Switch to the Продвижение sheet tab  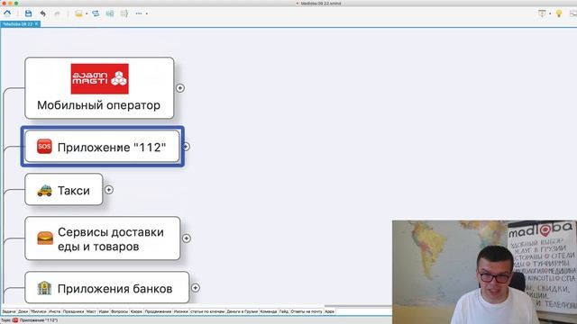[x=158, y=311]
